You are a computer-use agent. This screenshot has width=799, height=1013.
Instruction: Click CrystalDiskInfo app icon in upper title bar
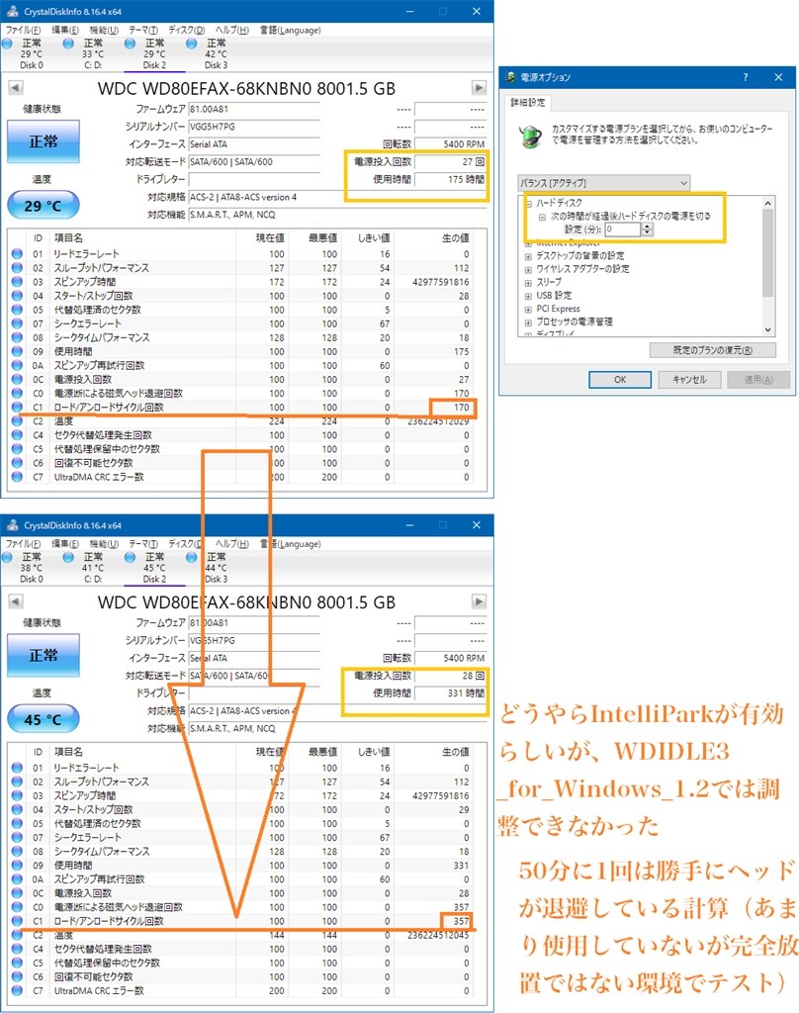point(12,11)
